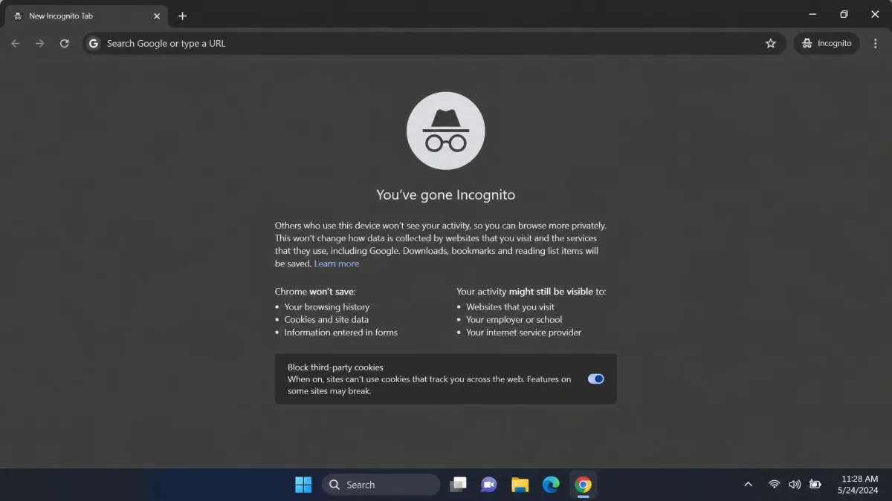Launch Microsoft Edge from the taskbar
892x501 pixels.
pos(551,485)
